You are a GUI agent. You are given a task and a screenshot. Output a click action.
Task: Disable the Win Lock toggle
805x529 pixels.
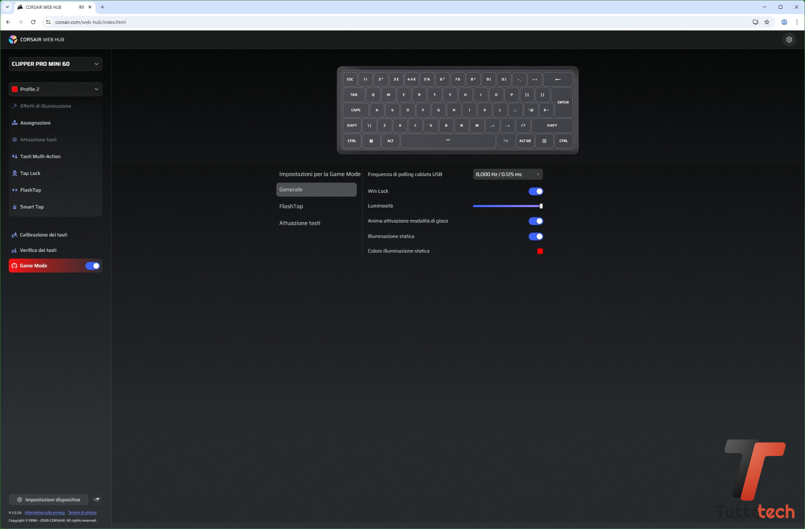[536, 191]
